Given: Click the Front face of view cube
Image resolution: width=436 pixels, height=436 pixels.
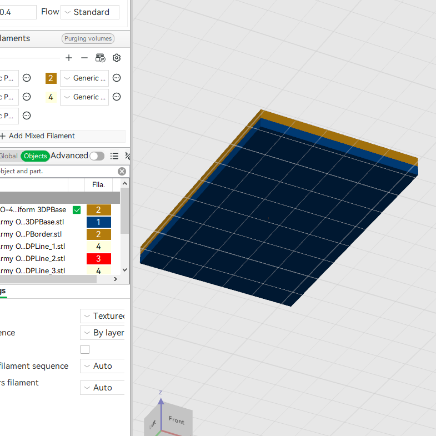Looking at the screenshot, I should point(177,420).
